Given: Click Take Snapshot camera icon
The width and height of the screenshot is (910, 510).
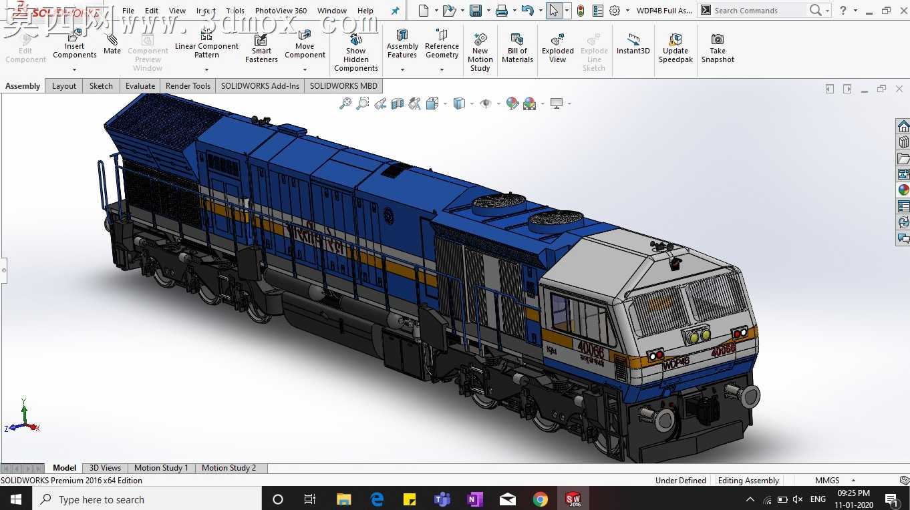Looking at the screenshot, I should pos(718,47).
